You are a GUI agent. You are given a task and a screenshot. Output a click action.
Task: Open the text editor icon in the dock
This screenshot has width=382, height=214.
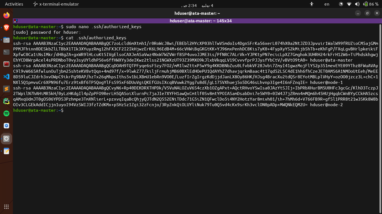click(x=6, y=151)
